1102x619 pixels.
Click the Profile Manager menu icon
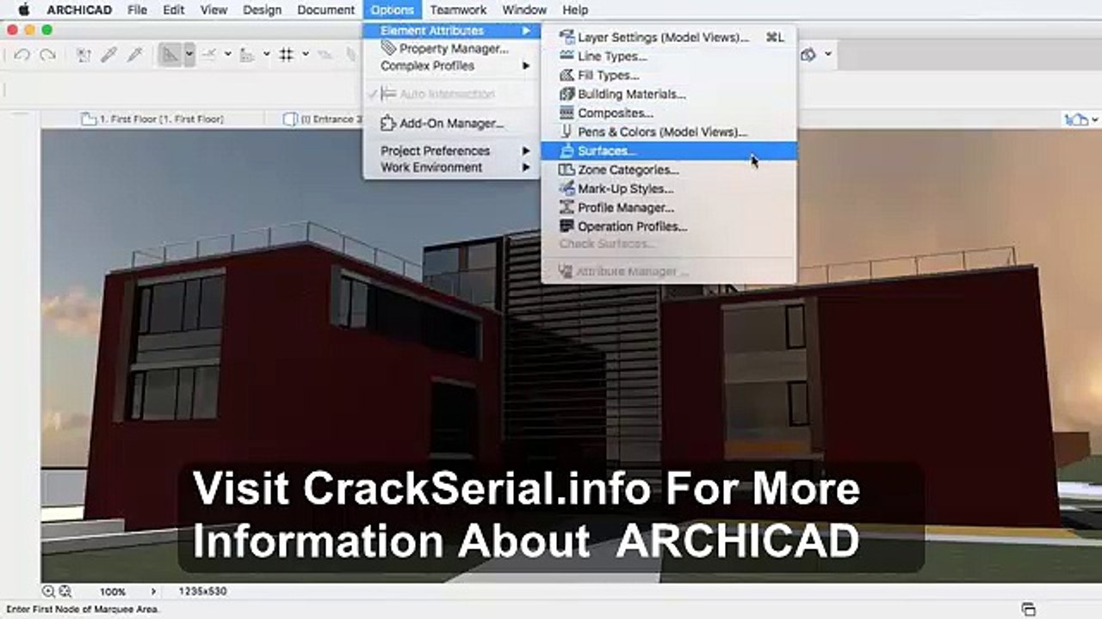[x=566, y=207]
